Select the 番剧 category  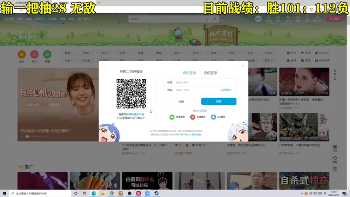(68, 53)
